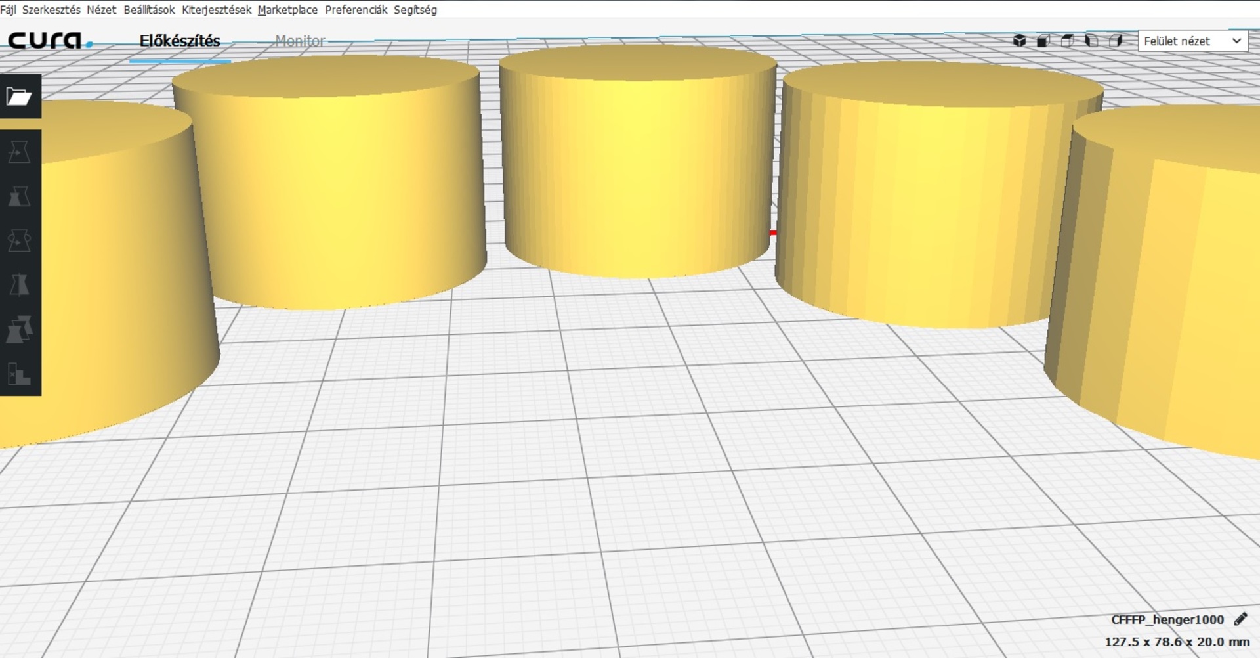Click the Cura logo

50,41
